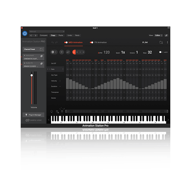
Task: Open preset browser folder icon near 01_Std
Action: (x=161, y=42)
